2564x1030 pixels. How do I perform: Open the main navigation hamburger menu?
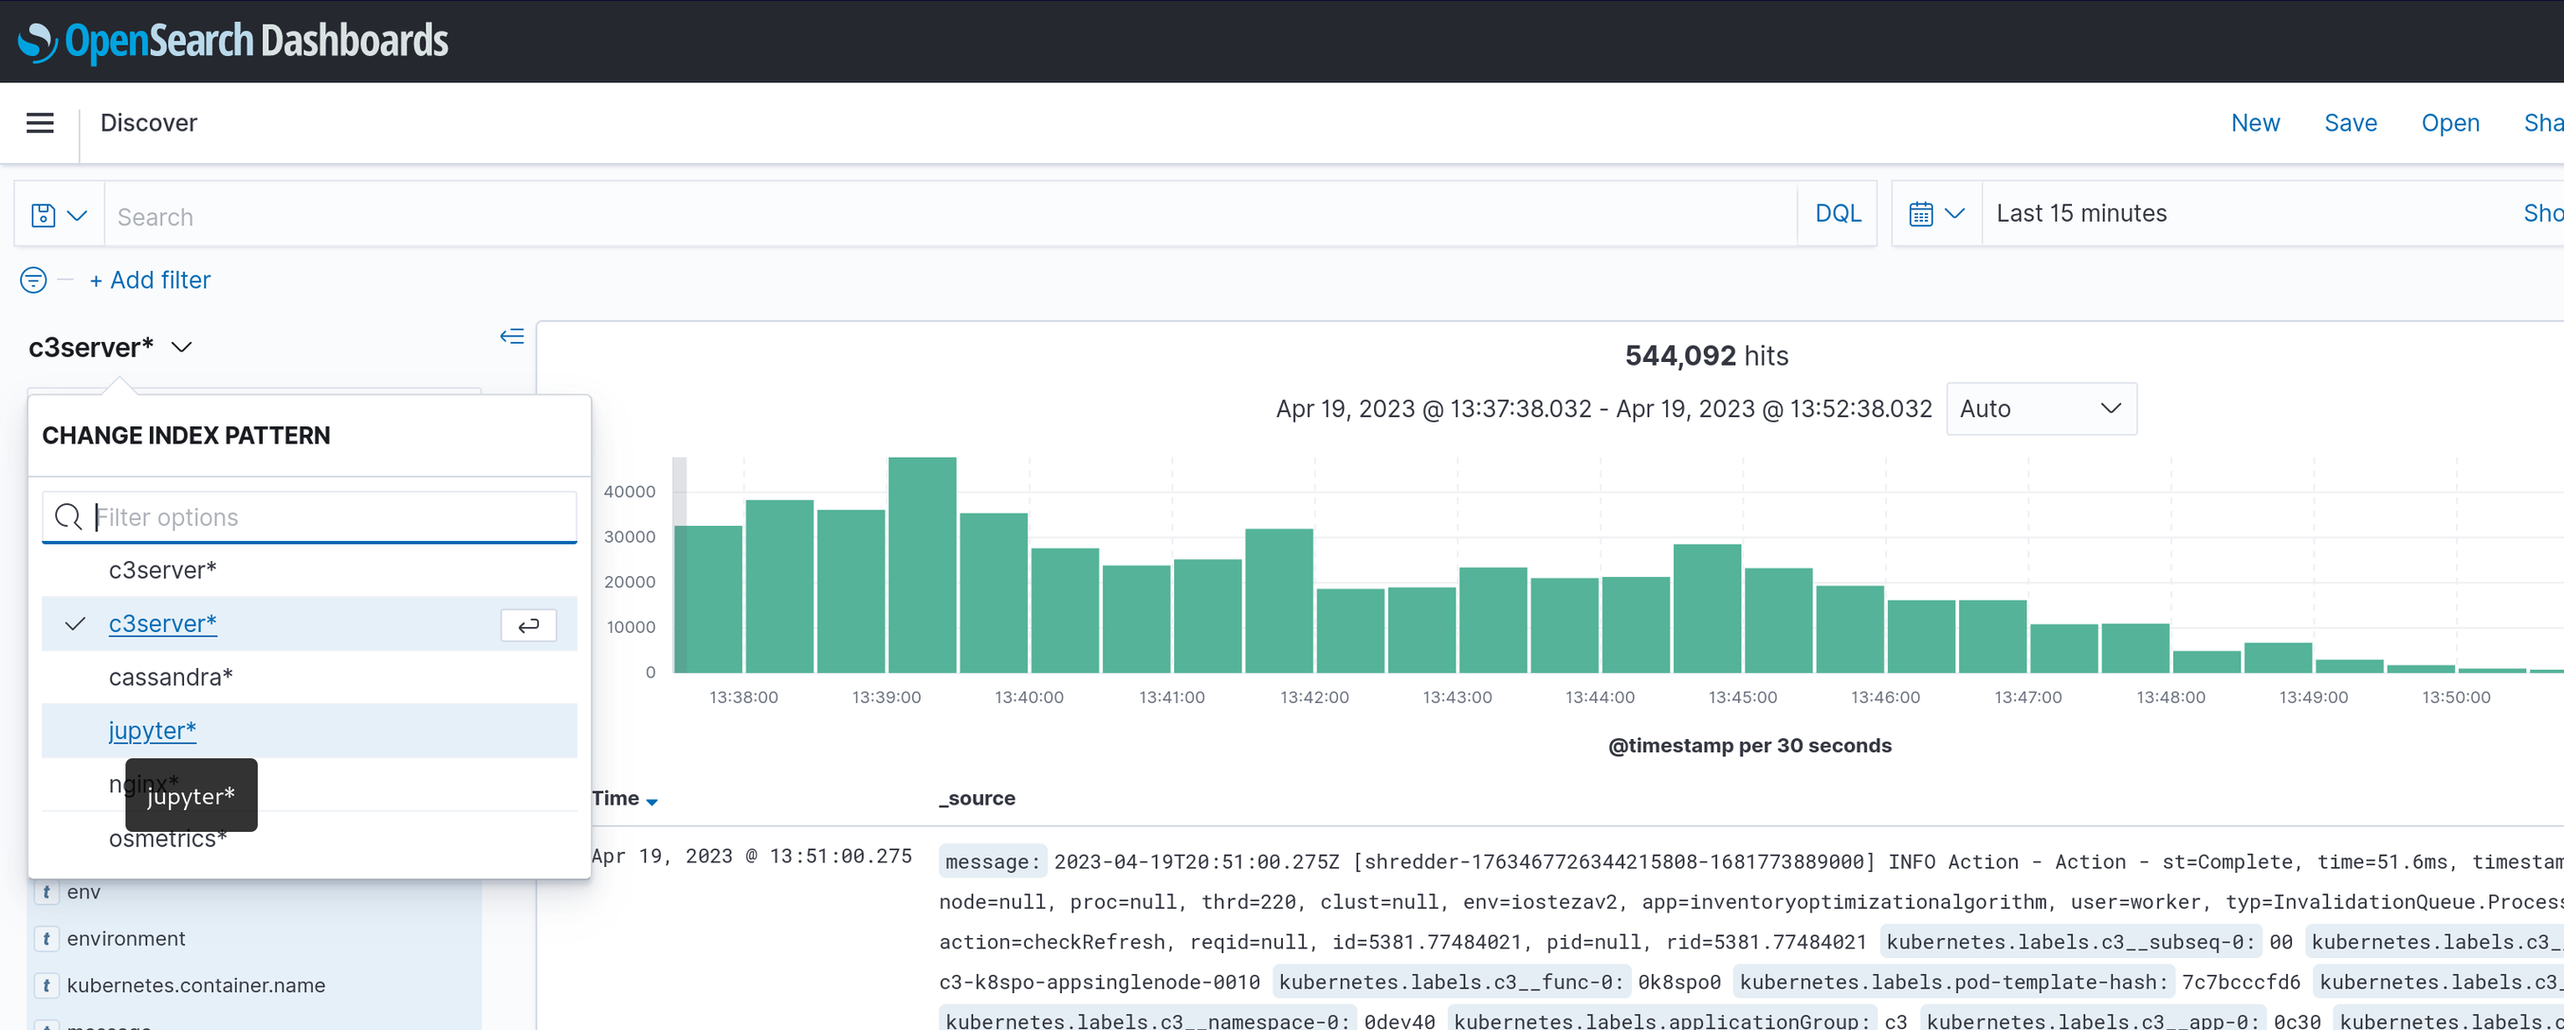(39, 122)
